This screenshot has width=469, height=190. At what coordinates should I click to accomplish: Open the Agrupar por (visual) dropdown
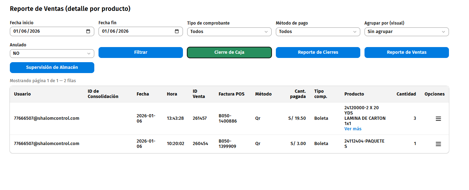pyautogui.click(x=406, y=32)
